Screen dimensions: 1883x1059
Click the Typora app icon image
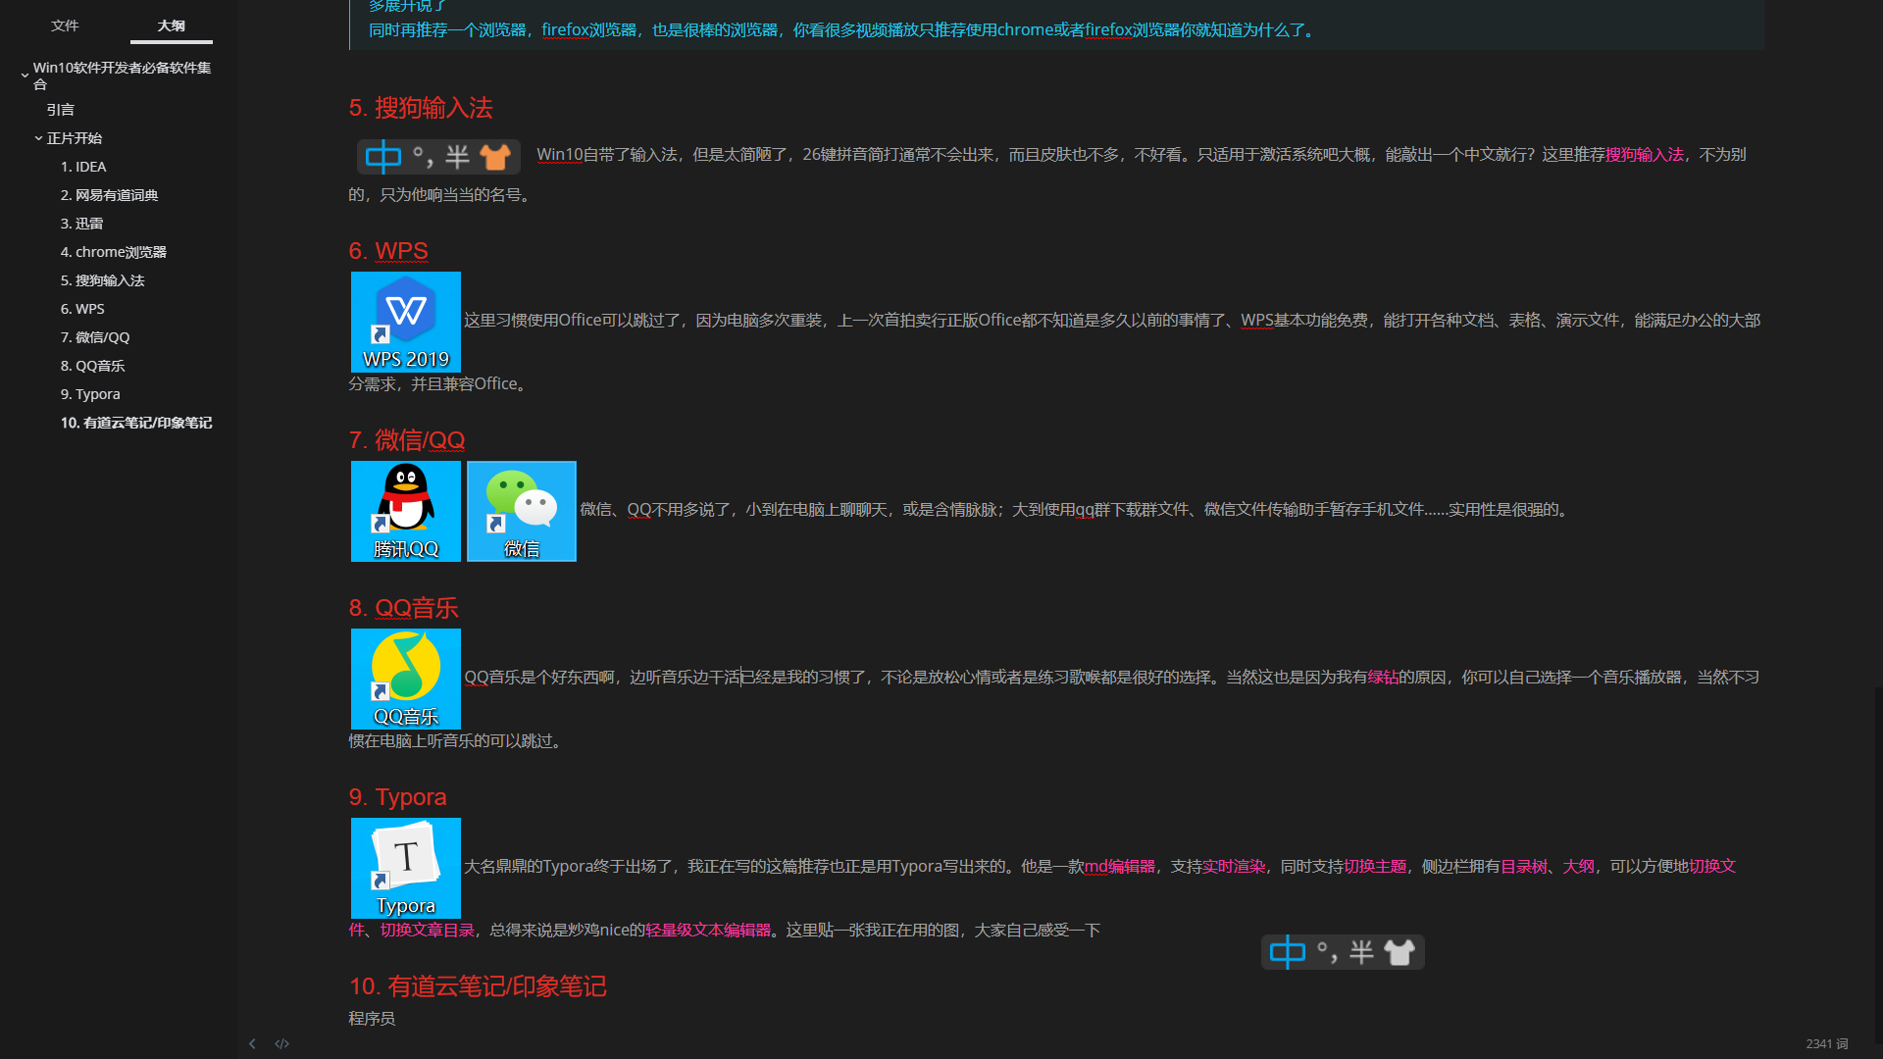[x=406, y=868]
